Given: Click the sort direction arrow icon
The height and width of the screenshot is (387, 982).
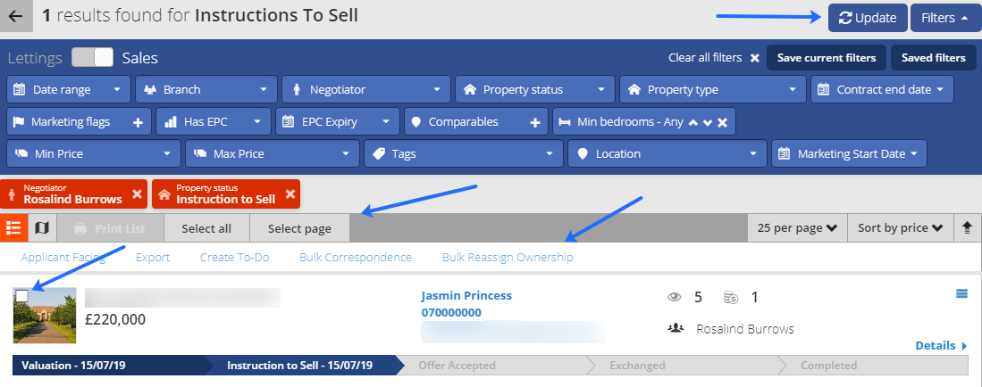Looking at the screenshot, I should pyautogui.click(x=967, y=228).
